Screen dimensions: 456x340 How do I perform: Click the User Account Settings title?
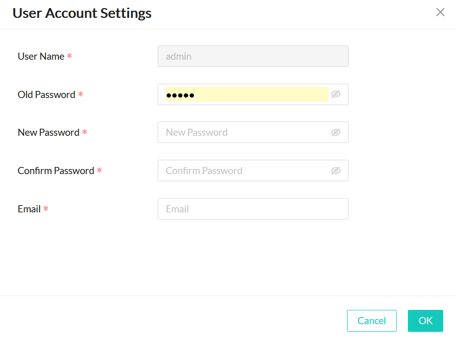[82, 13]
